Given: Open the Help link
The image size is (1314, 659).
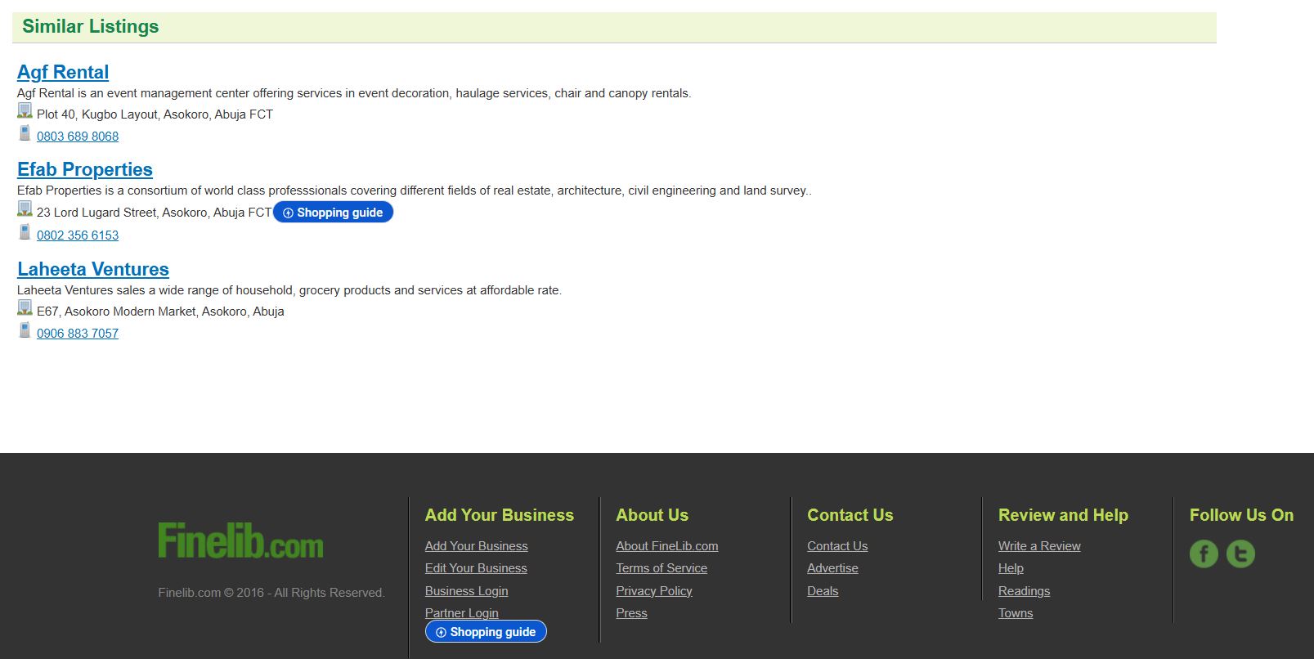Looking at the screenshot, I should click(1011, 568).
